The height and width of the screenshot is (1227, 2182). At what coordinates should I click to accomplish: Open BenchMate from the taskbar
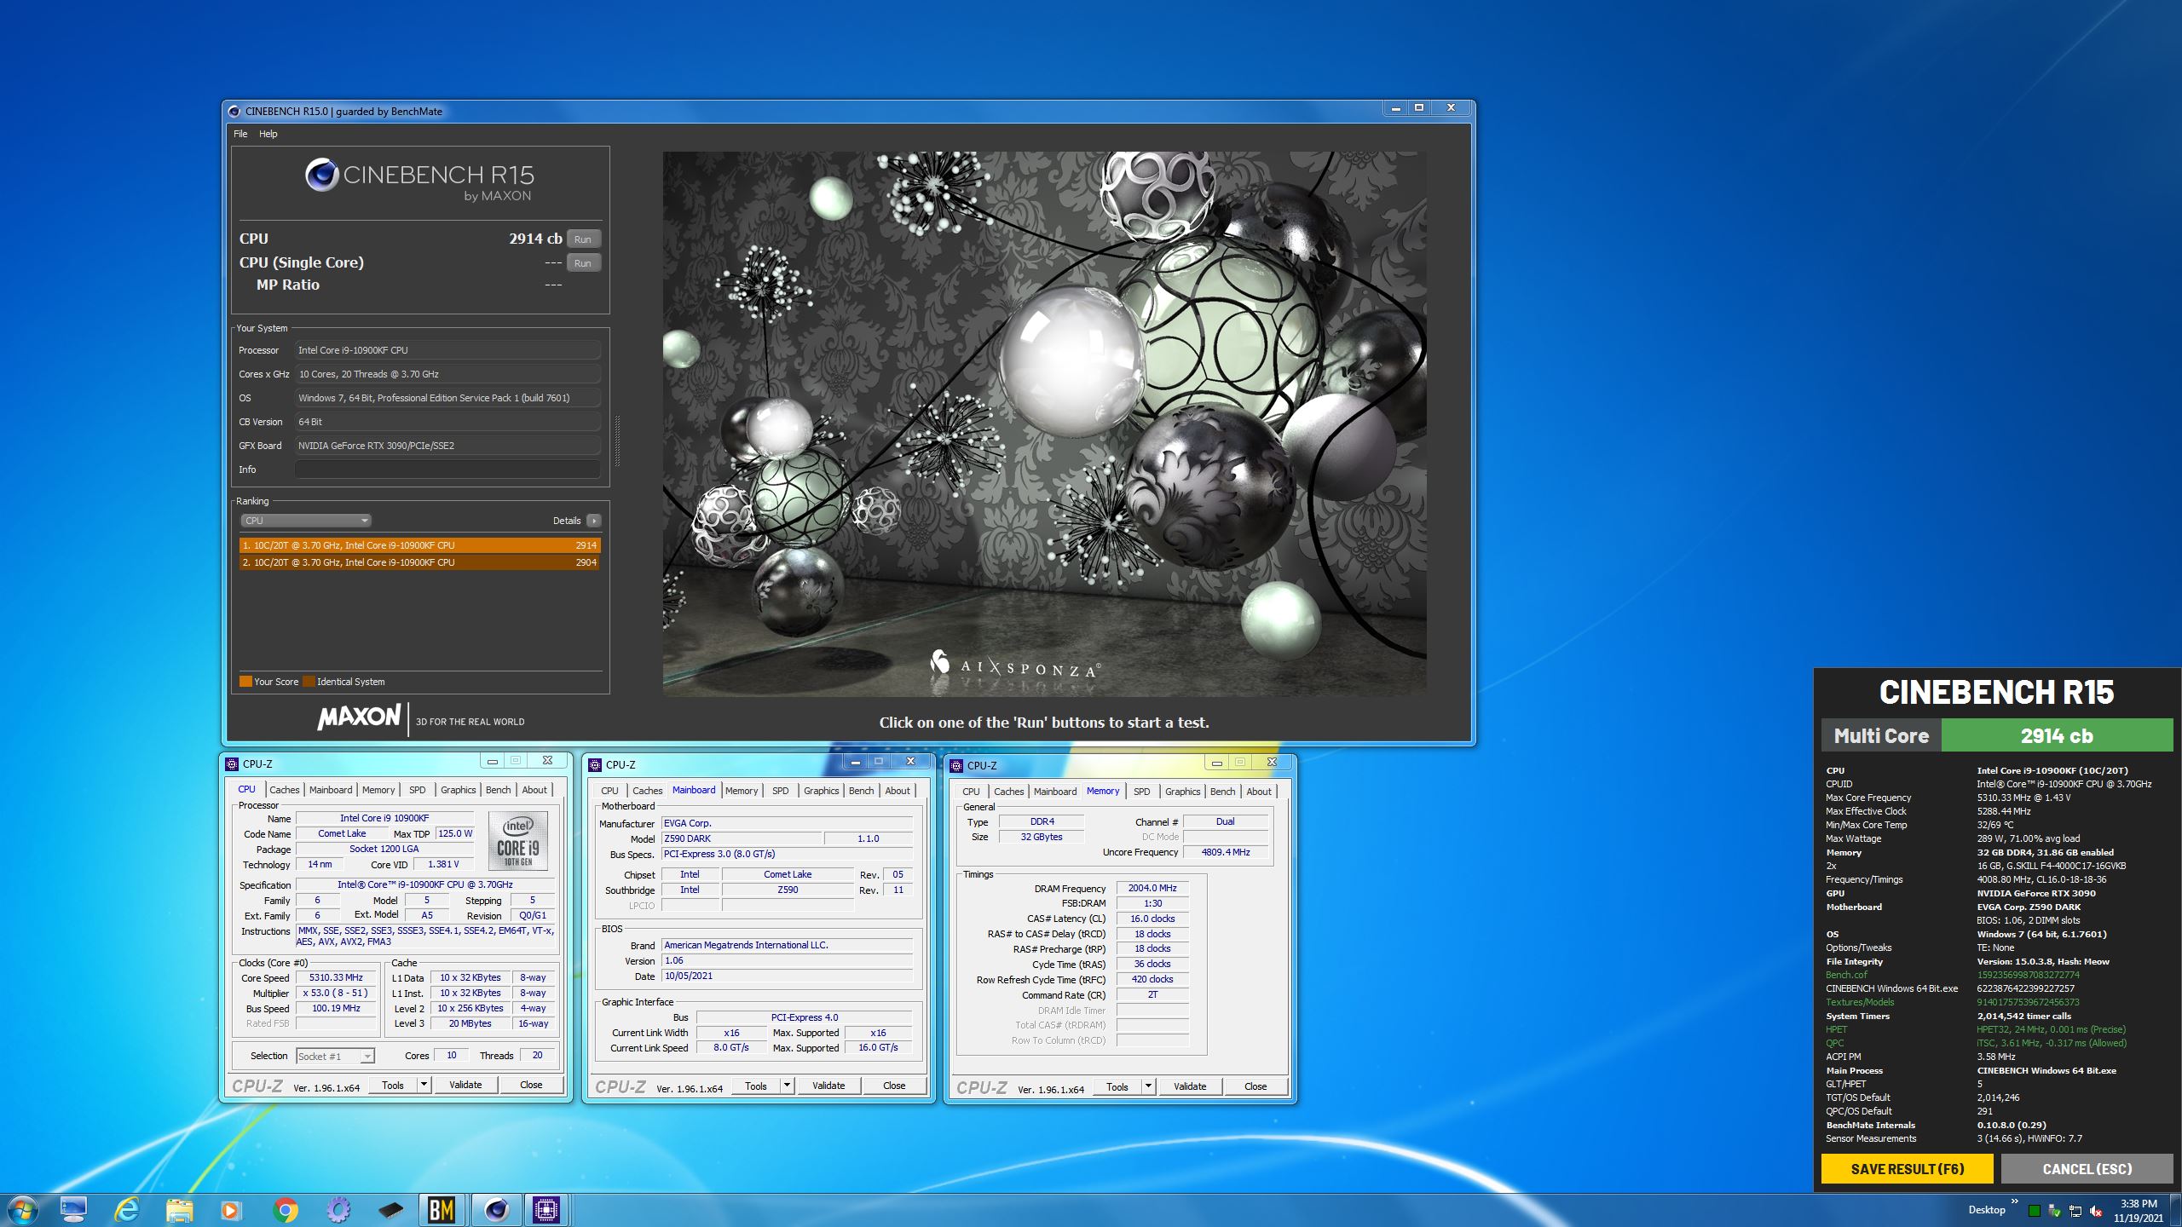[441, 1209]
